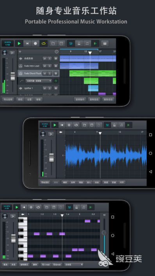Click the 导出选区 export selection button
Screen dimensions: 155x276
[45, 182]
